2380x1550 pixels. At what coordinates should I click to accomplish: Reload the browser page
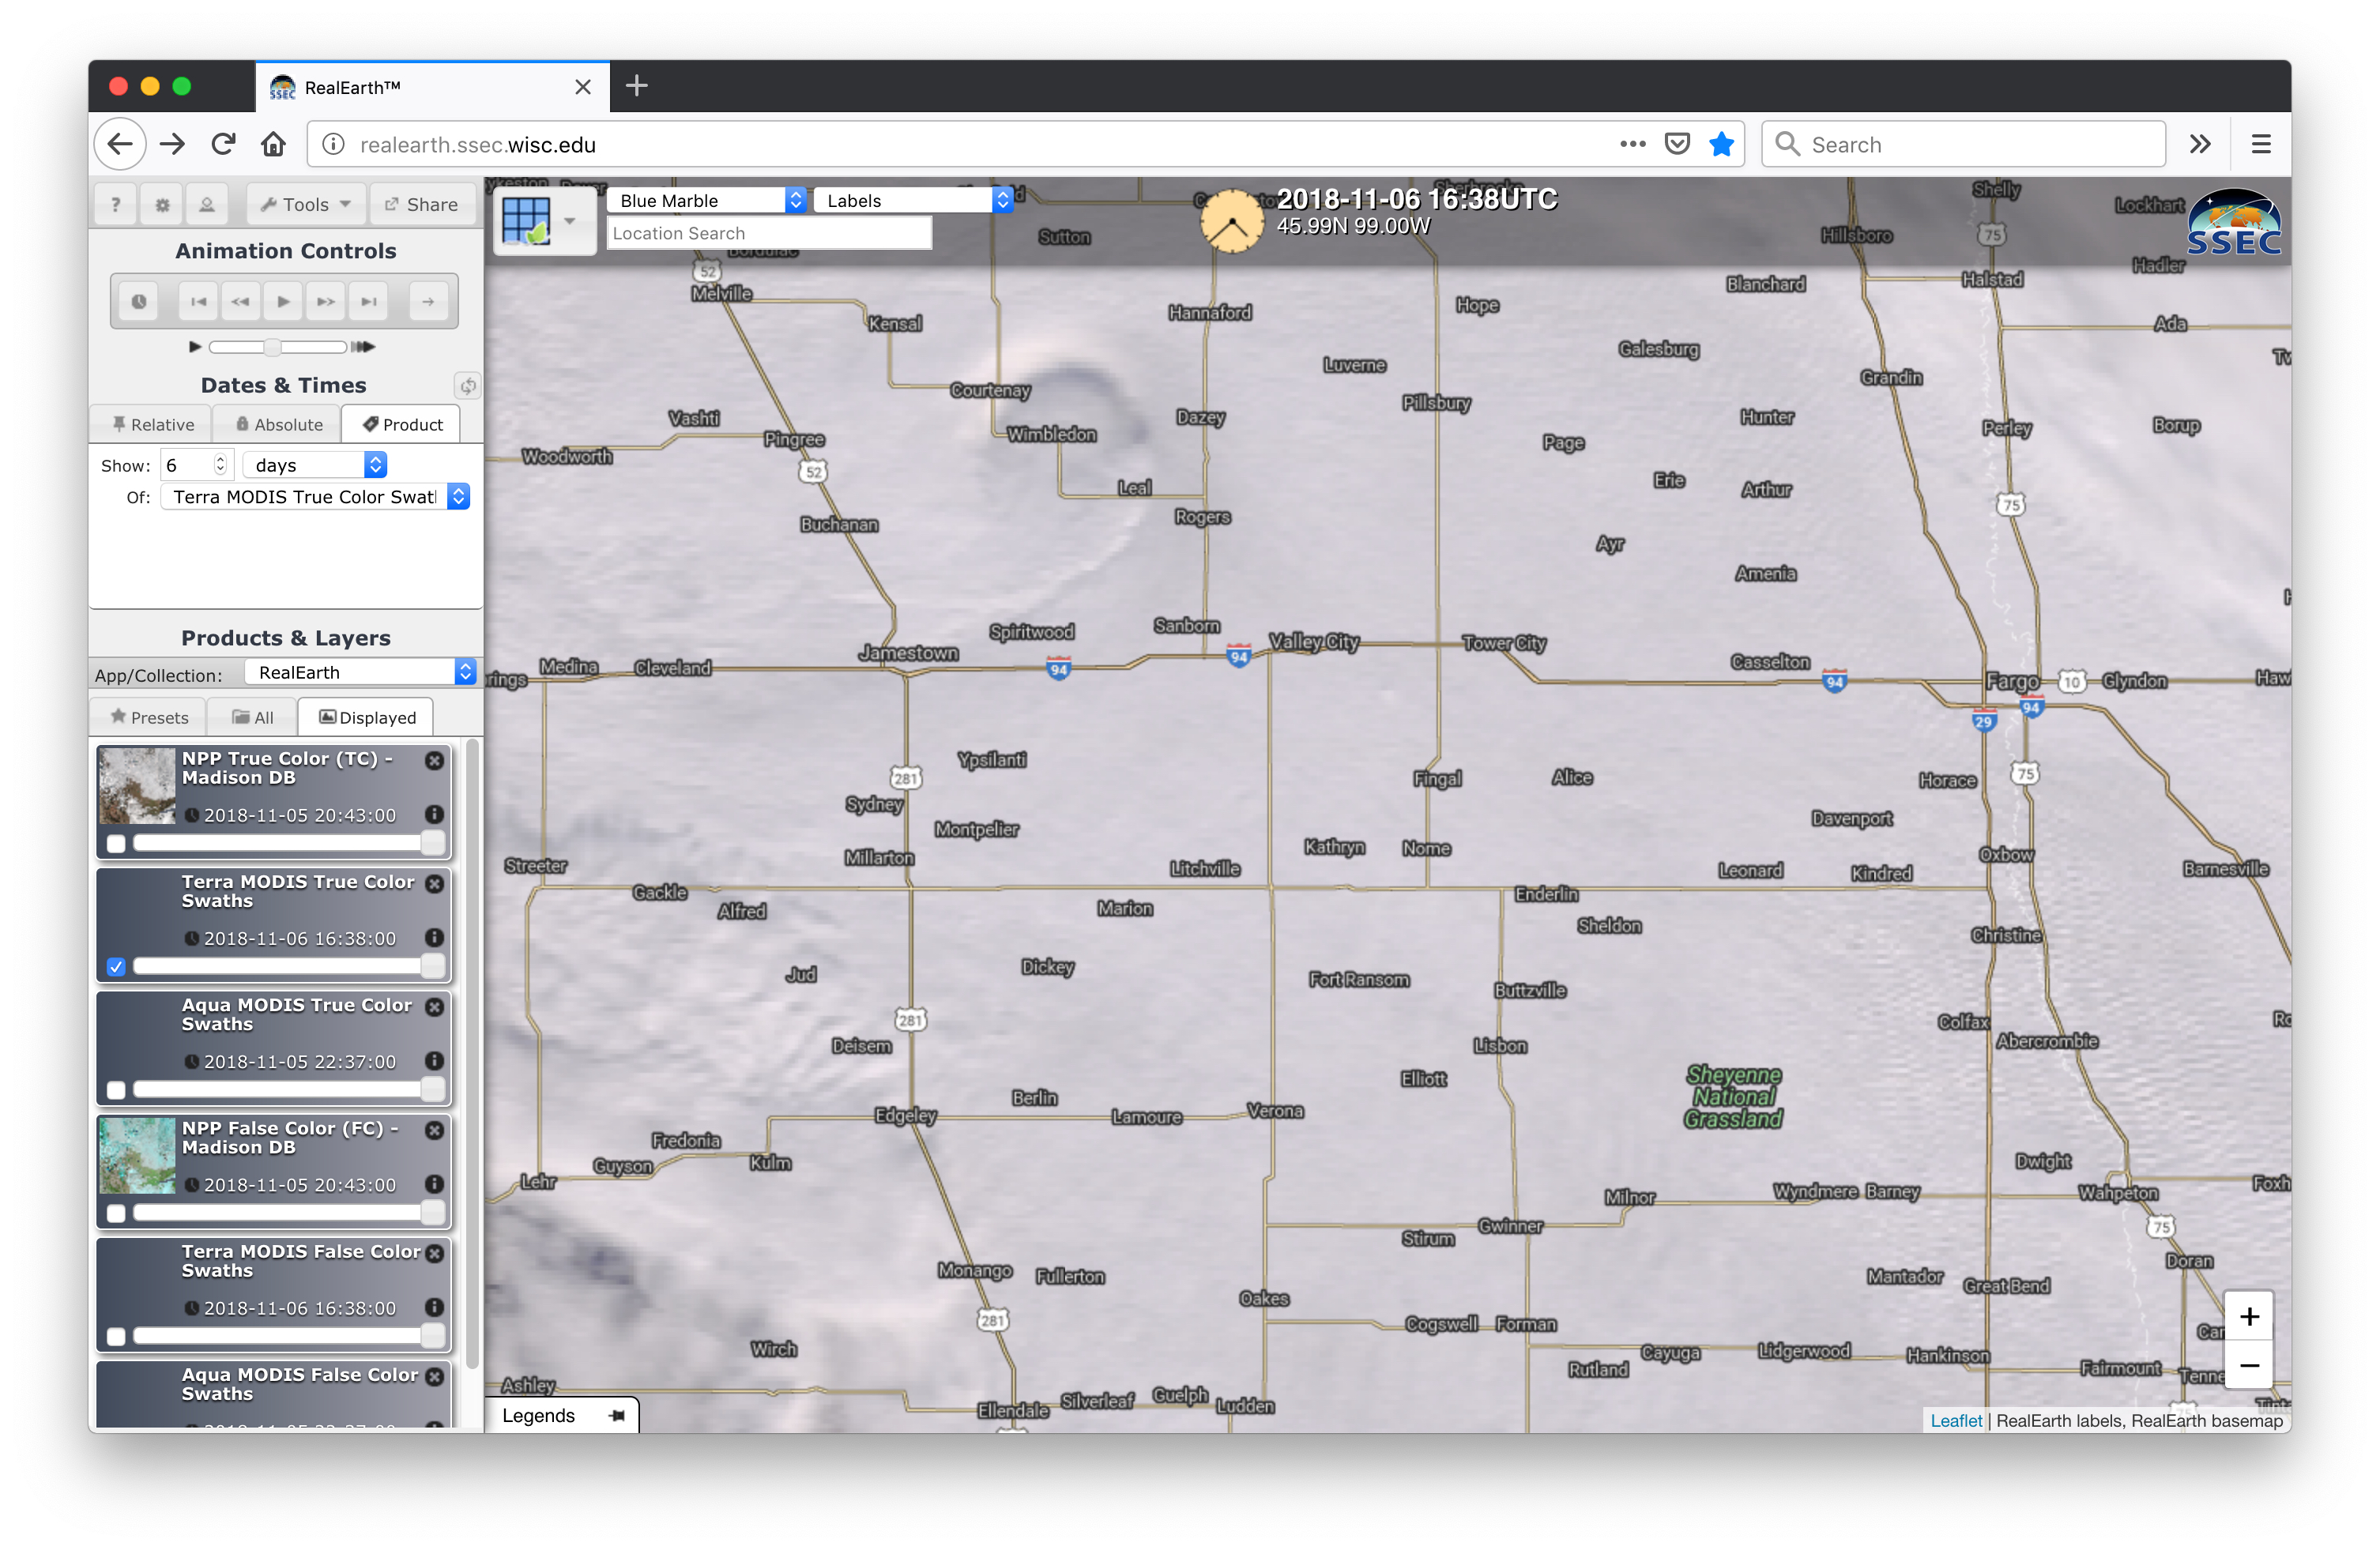click(x=223, y=144)
